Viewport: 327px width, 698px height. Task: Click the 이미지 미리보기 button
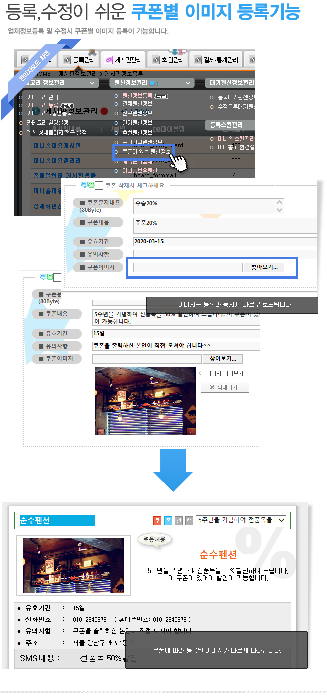[x=224, y=373]
